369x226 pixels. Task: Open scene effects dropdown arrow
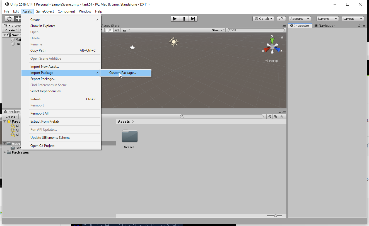point(129,30)
